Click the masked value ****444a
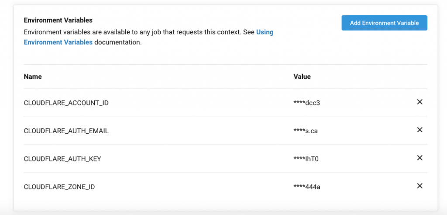Screen dimensions: 447x215 [x=307, y=187]
